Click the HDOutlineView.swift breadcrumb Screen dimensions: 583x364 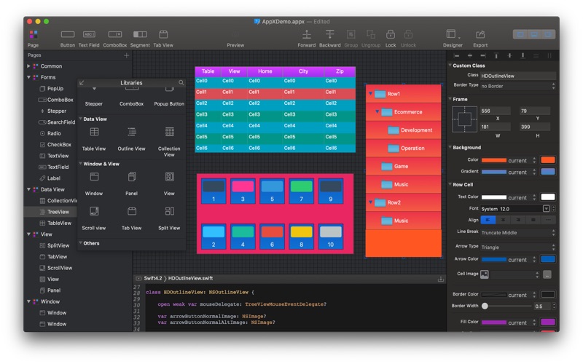[190, 278]
